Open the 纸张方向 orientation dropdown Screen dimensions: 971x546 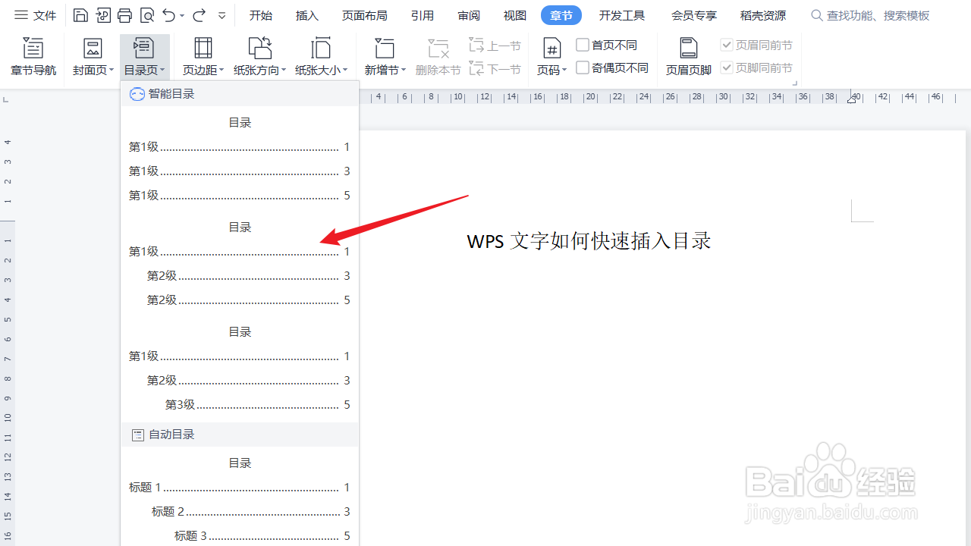coord(260,58)
